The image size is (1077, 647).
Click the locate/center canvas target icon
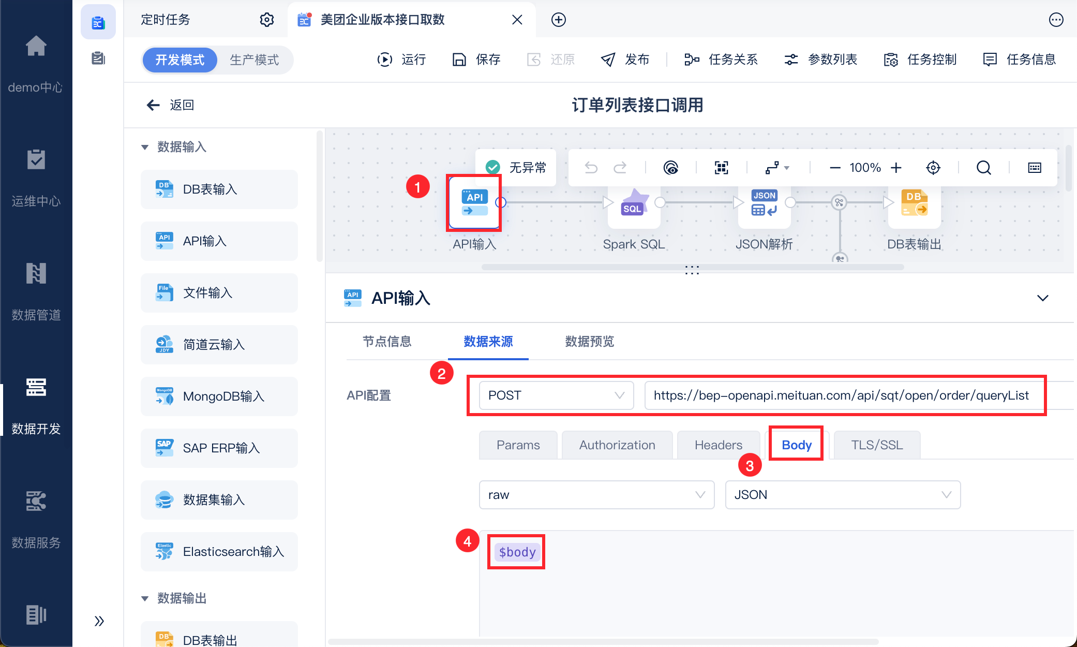pyautogui.click(x=933, y=168)
